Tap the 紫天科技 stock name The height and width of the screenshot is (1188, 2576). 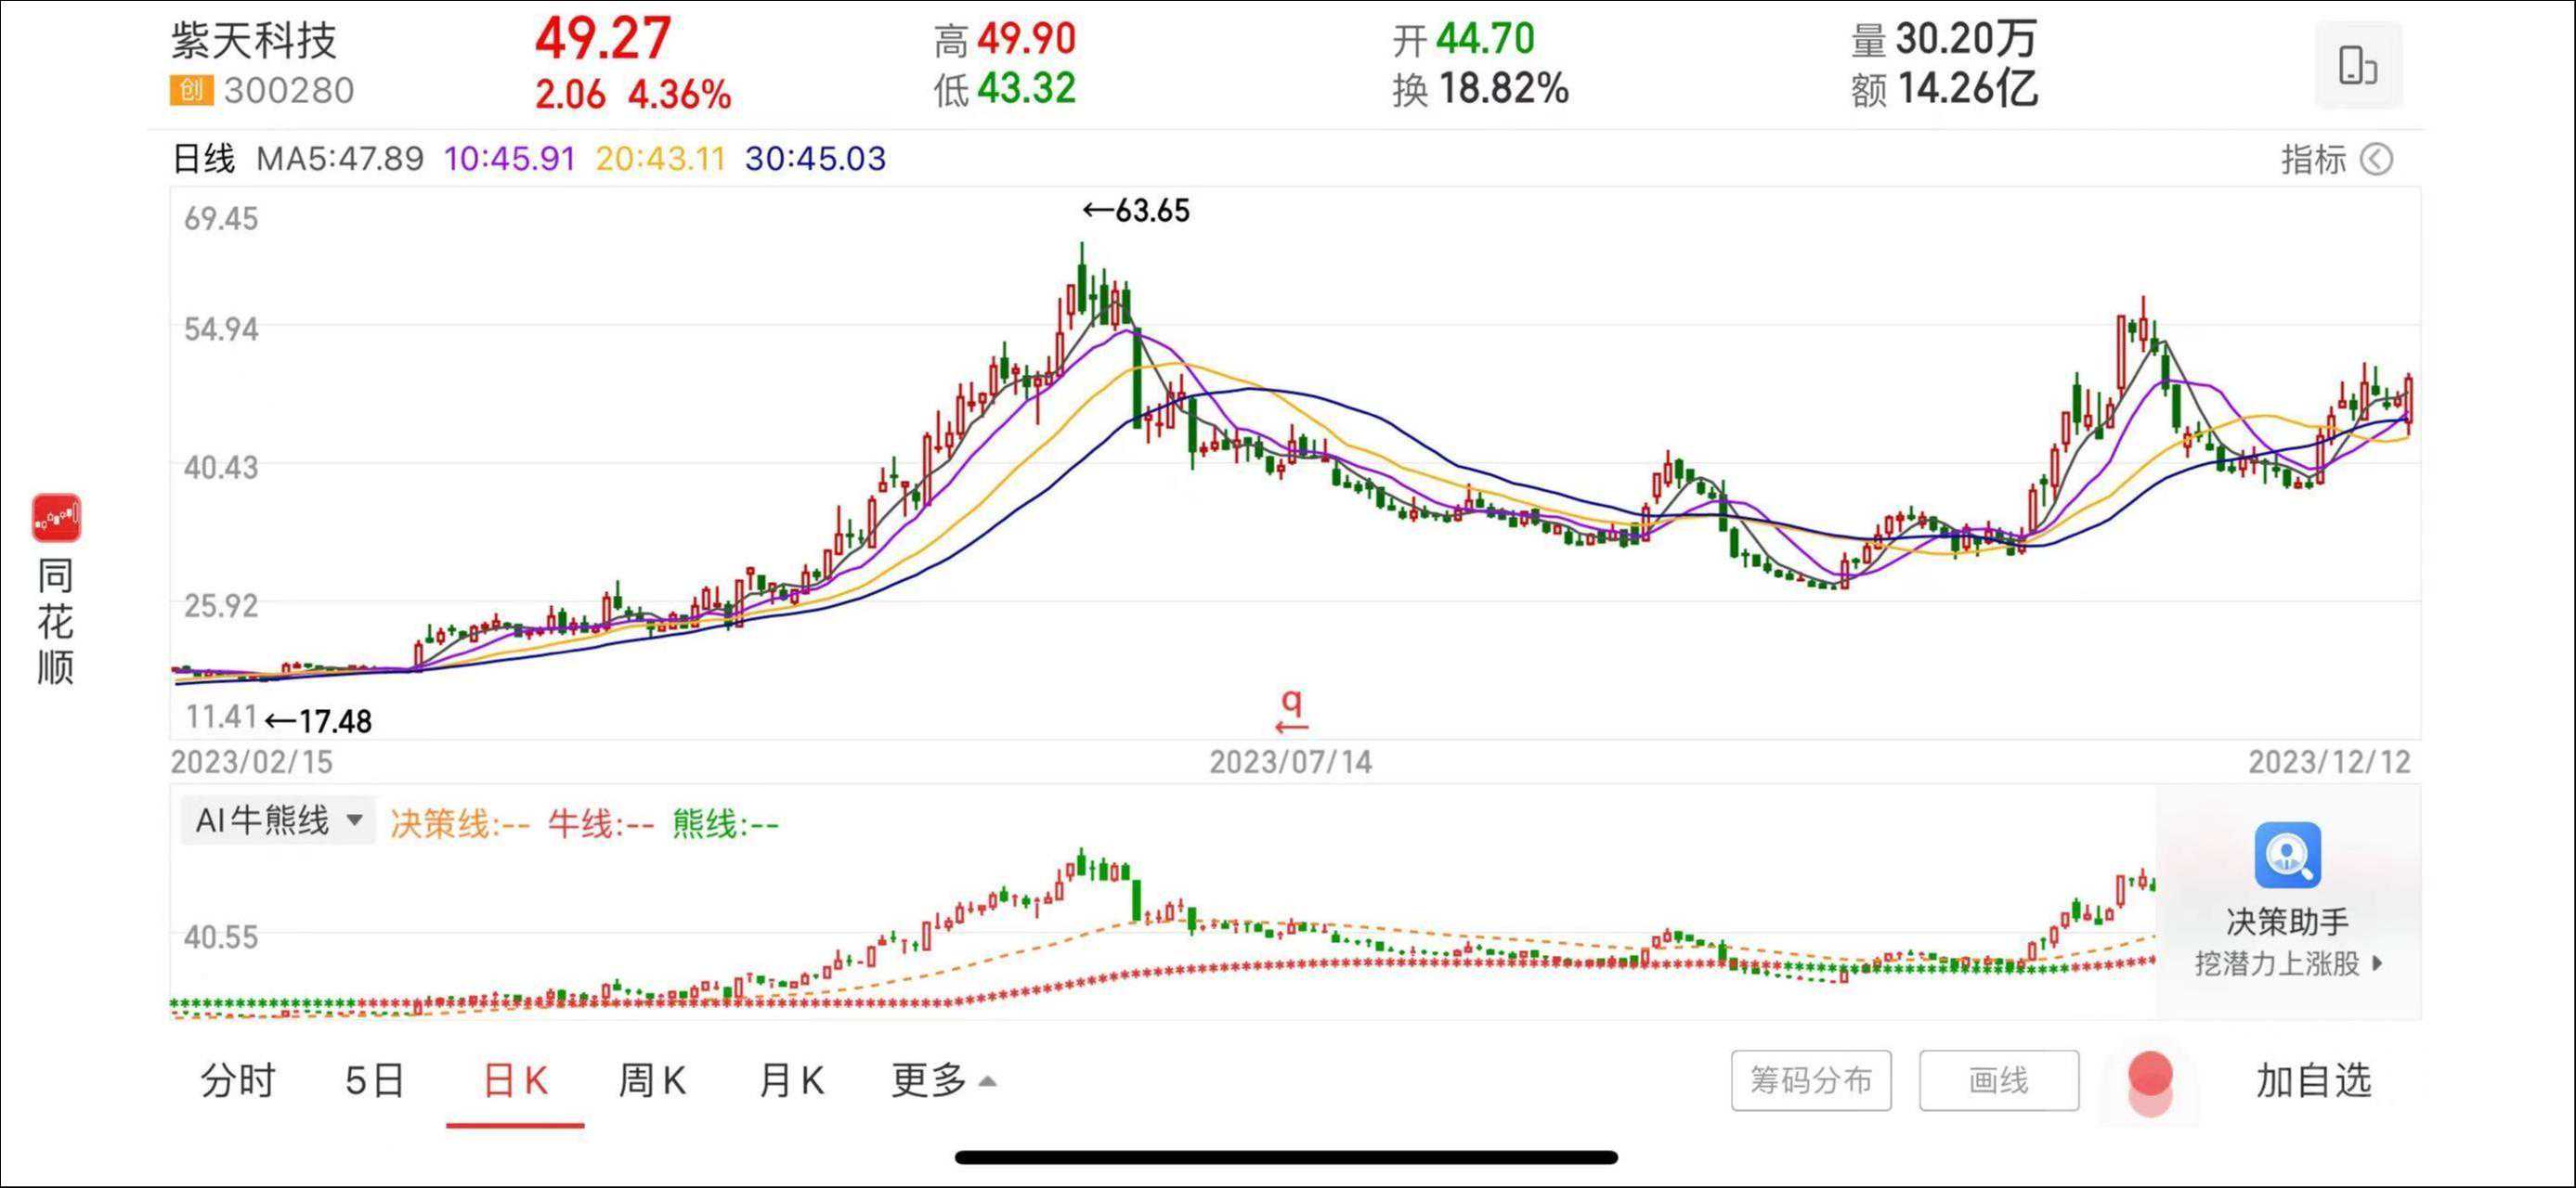click(x=254, y=40)
